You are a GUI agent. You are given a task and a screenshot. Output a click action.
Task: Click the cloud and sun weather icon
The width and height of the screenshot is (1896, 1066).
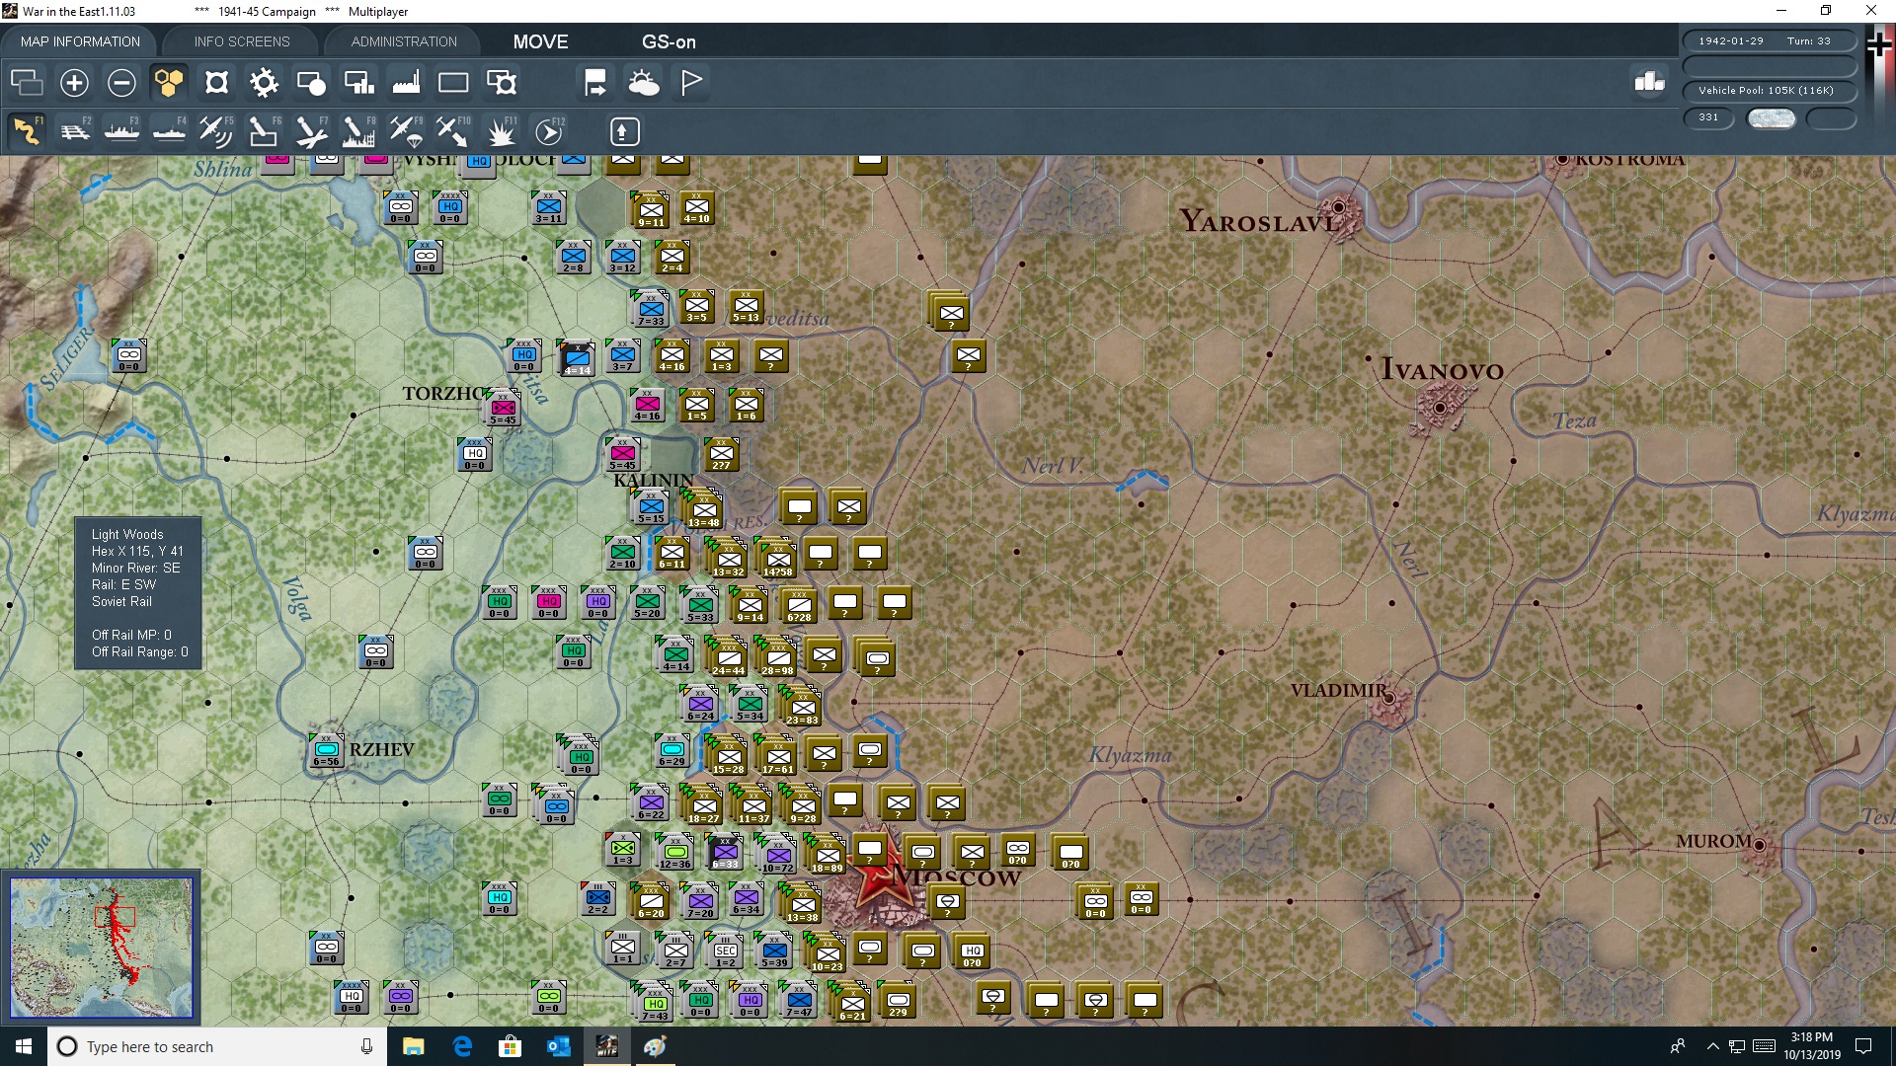(645, 83)
